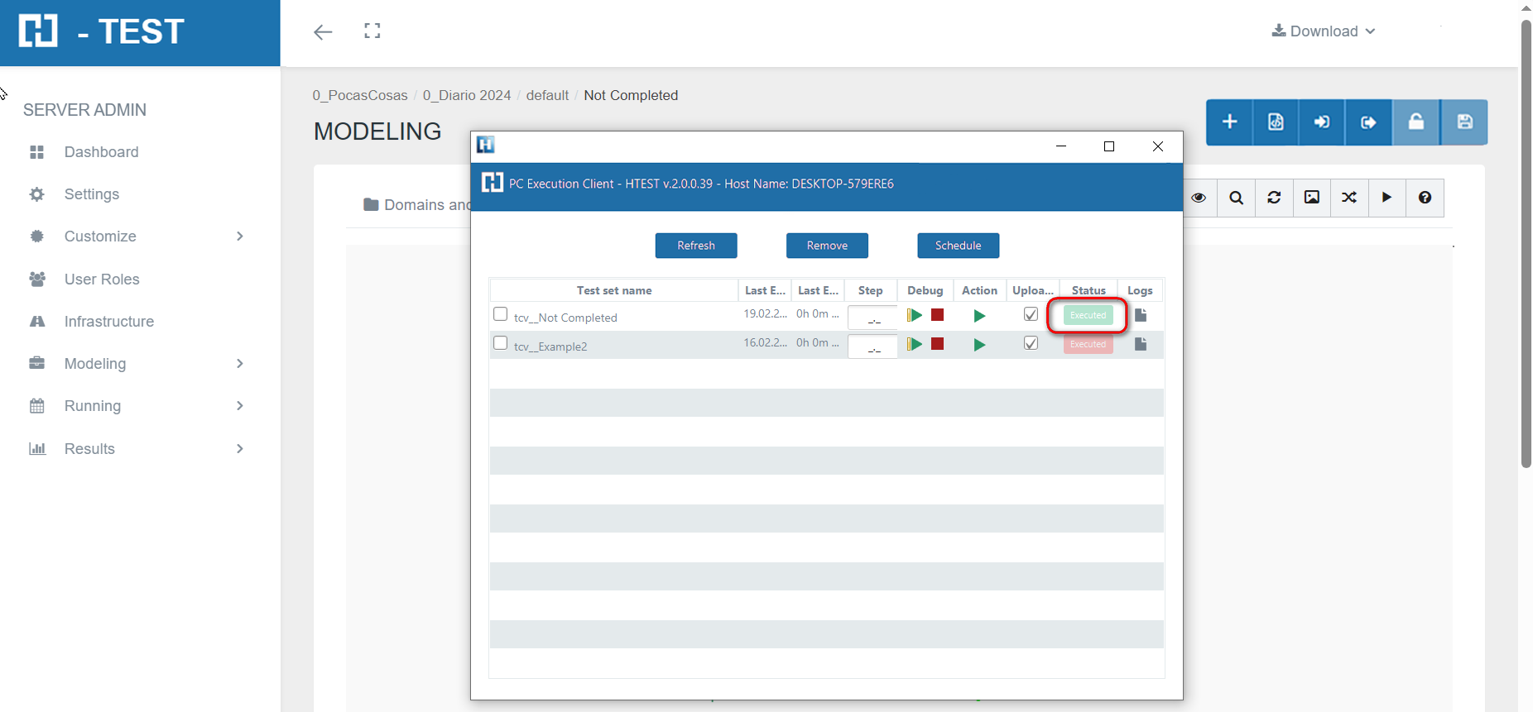Go to Infrastructure in sidebar
Screen dimensions: 1533x712
(108, 322)
